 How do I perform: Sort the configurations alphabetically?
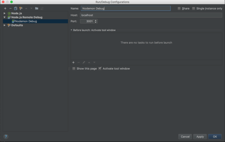pyautogui.click(x=42, y=8)
